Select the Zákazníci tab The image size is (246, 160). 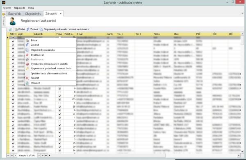click(x=51, y=14)
